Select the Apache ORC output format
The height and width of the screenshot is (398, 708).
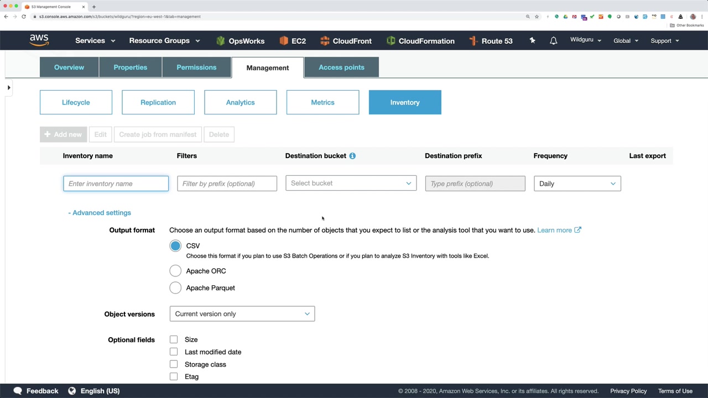pos(175,271)
